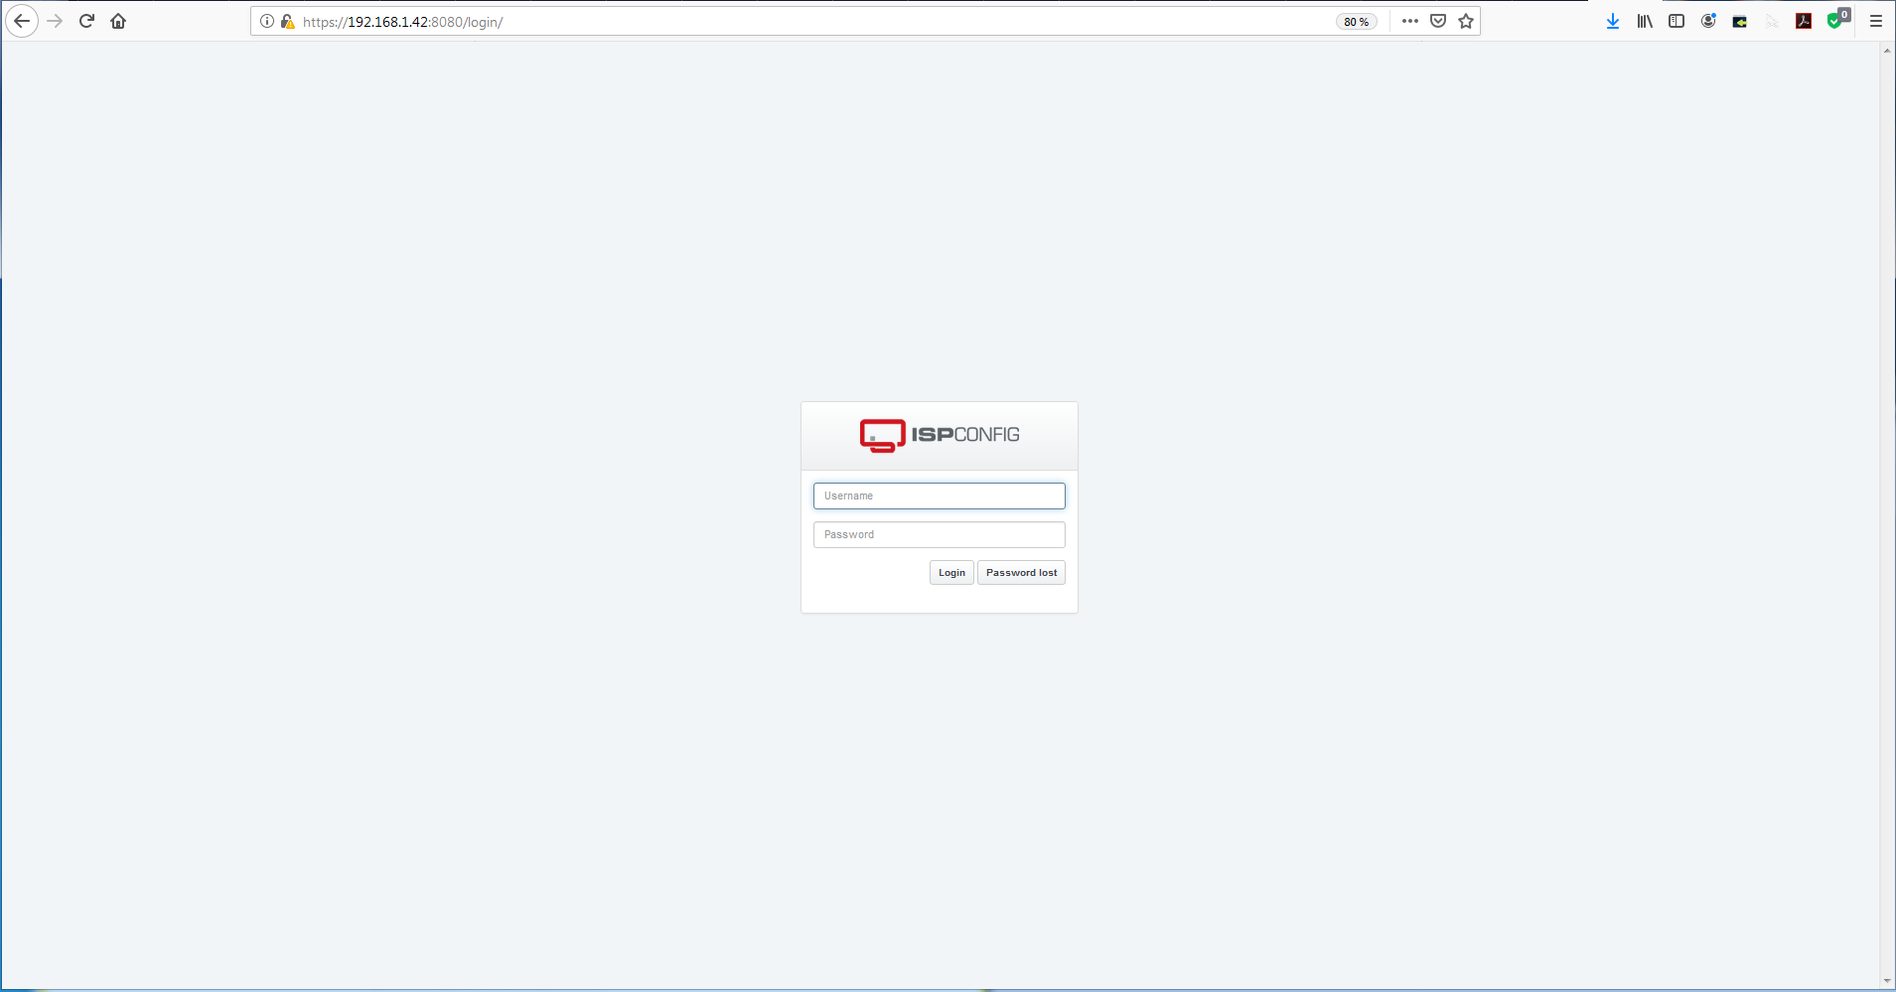Click the insecure connection padlock warning icon
The height and width of the screenshot is (992, 1896).
click(287, 21)
